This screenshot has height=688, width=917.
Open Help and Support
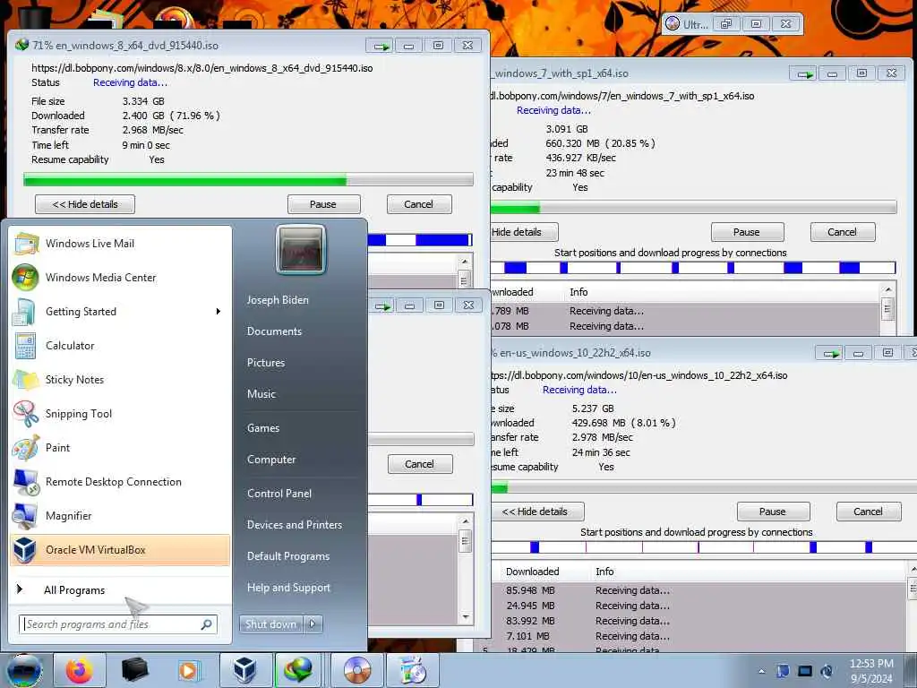288,588
